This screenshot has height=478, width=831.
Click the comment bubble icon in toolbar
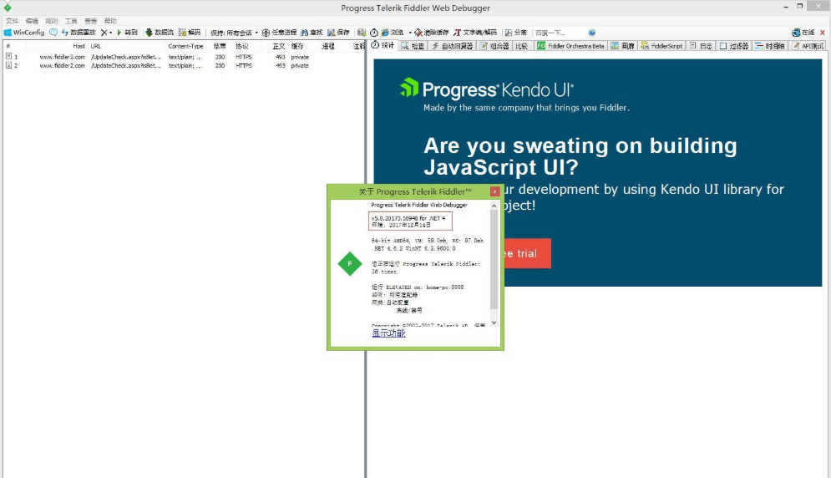(53, 33)
